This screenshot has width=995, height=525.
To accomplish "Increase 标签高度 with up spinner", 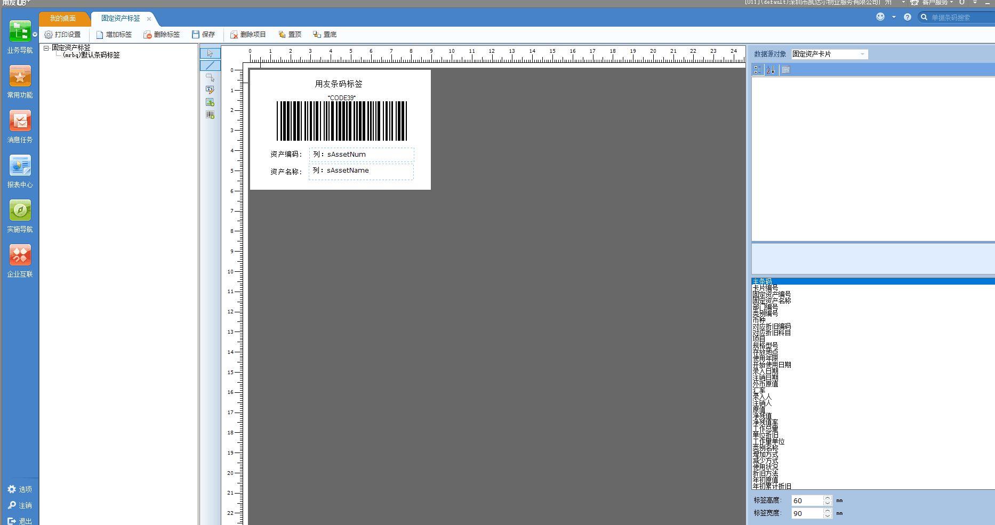I will 828,498.
